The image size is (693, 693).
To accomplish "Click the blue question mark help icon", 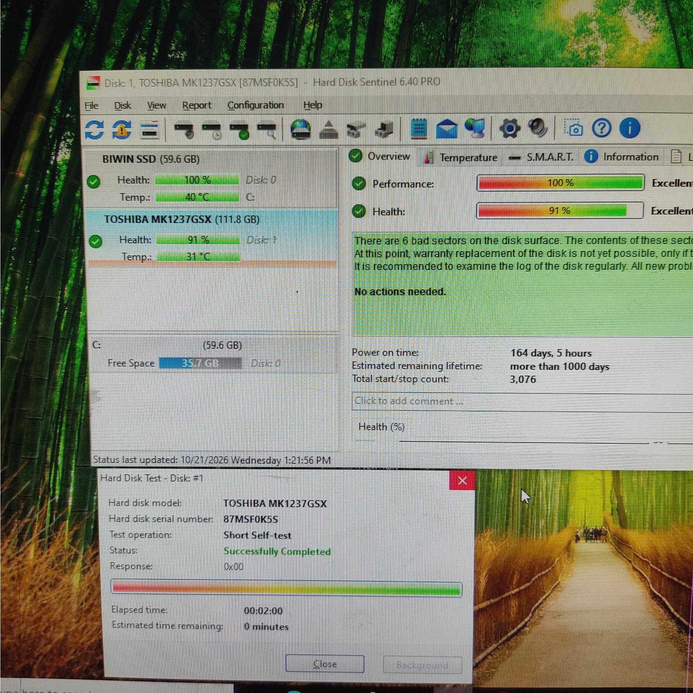I will point(601,128).
